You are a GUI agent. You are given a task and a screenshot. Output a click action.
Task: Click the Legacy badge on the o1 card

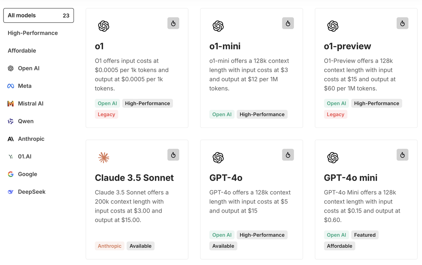click(x=106, y=114)
